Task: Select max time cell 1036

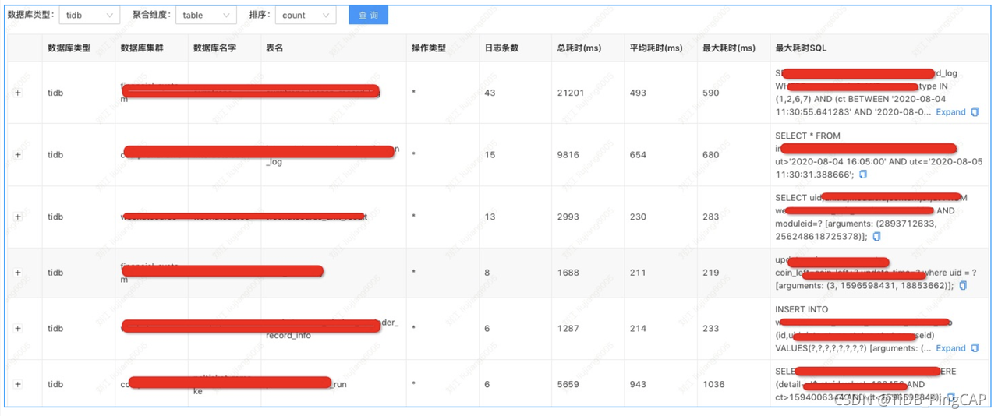Action: coord(713,384)
